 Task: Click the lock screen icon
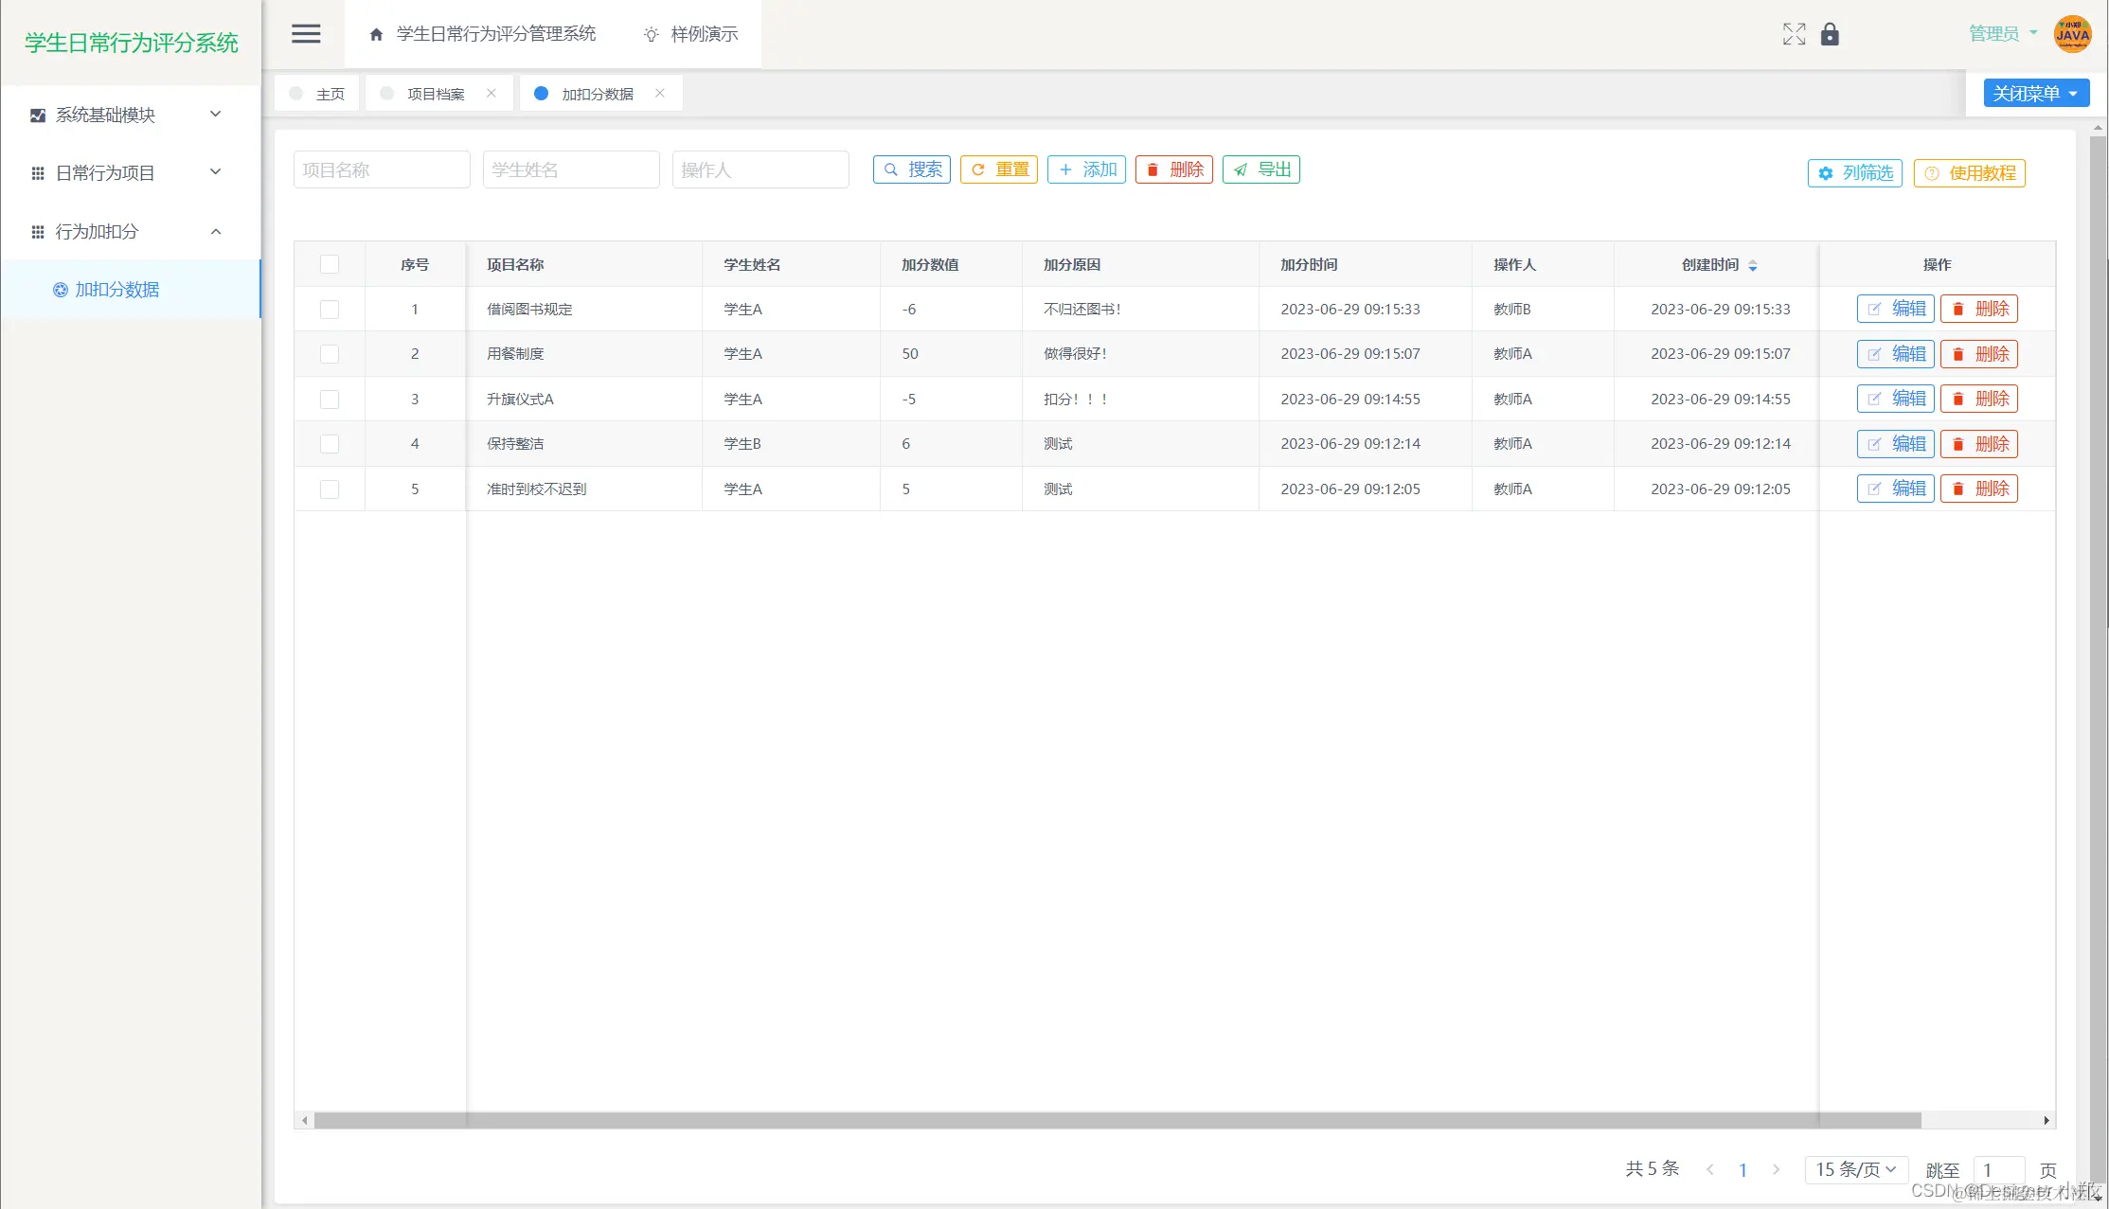click(1830, 34)
